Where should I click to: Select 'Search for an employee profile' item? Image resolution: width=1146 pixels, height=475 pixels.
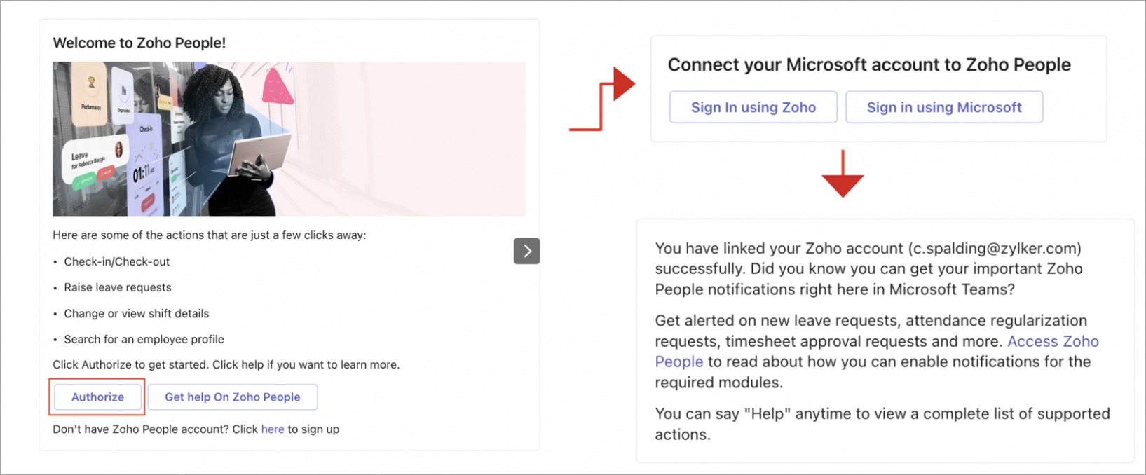[x=144, y=340]
